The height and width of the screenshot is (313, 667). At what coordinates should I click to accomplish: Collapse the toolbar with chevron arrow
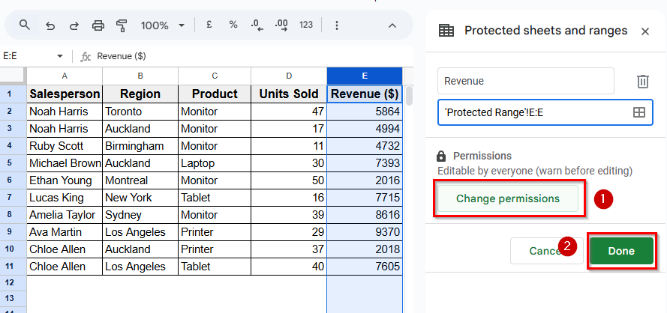coord(392,25)
